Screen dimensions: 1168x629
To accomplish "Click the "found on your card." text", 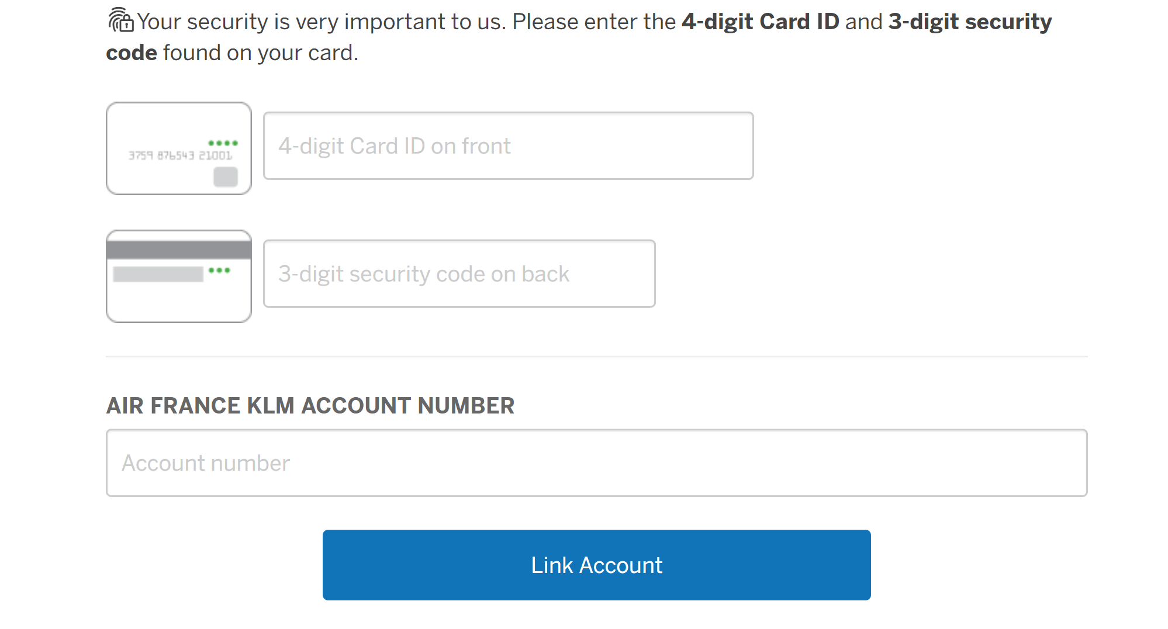I will (x=260, y=53).
